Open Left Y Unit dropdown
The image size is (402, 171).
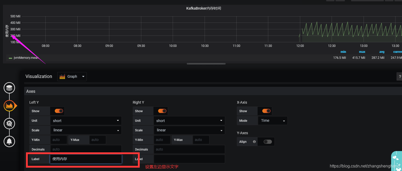[x=86, y=121]
